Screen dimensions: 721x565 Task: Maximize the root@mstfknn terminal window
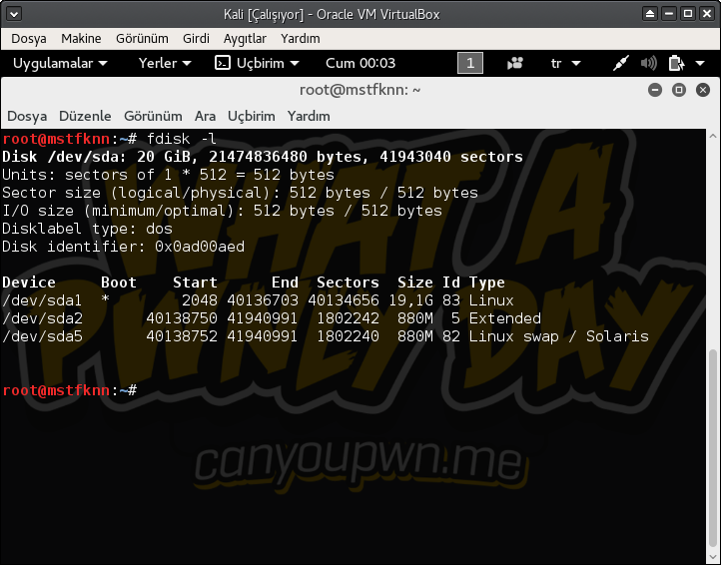point(679,90)
